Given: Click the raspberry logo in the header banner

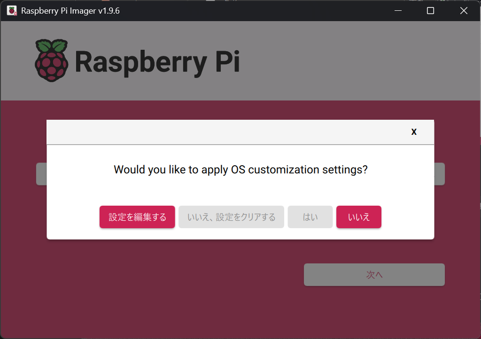Looking at the screenshot, I should click(x=50, y=60).
